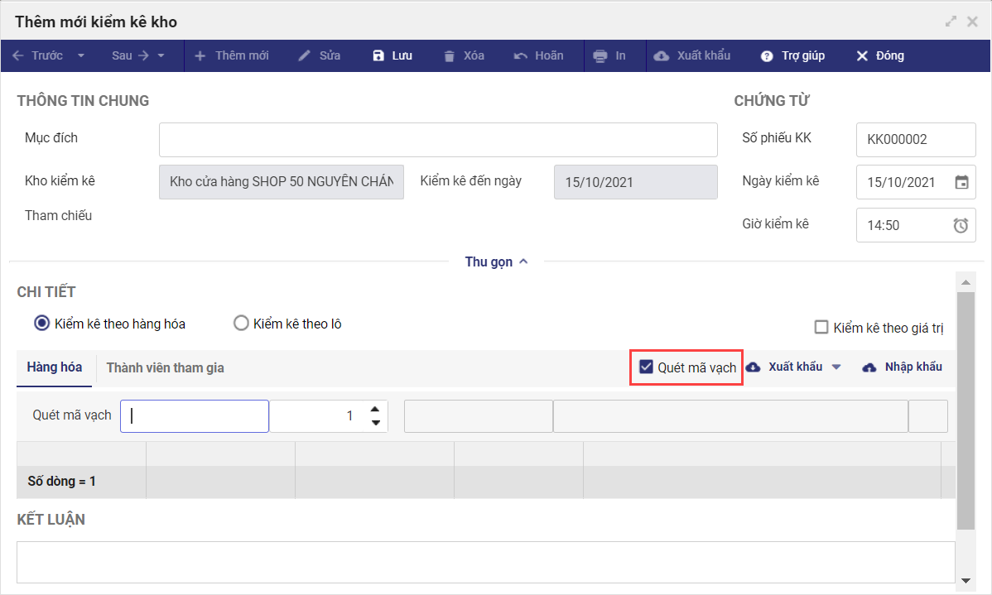992x595 pixels.
Task: Click the Kết luận text area
Action: click(x=485, y=562)
